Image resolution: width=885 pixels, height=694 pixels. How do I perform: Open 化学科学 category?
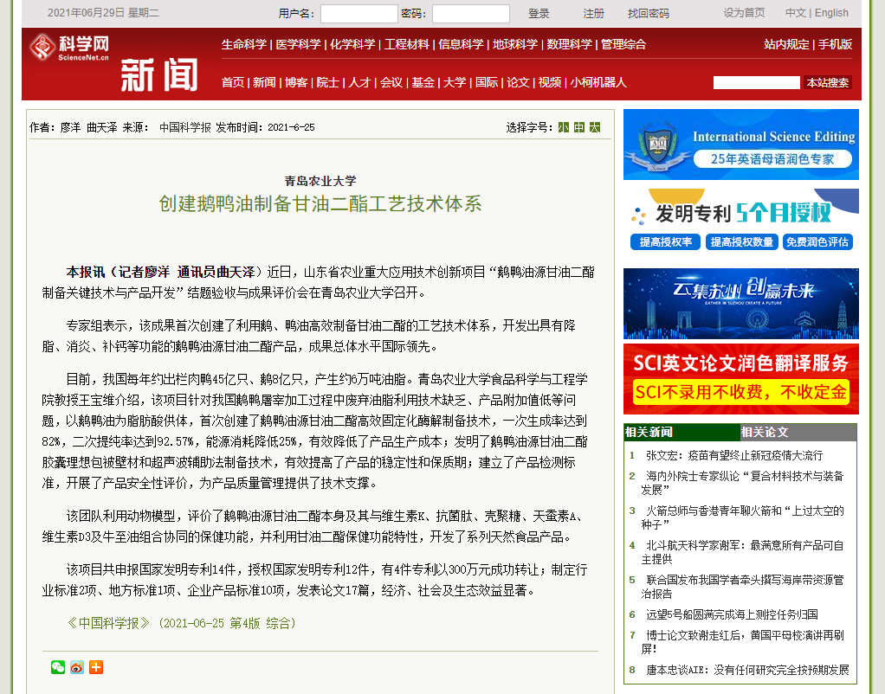pos(352,45)
